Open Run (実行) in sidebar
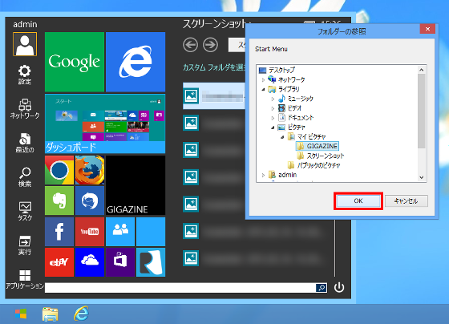 point(25,245)
